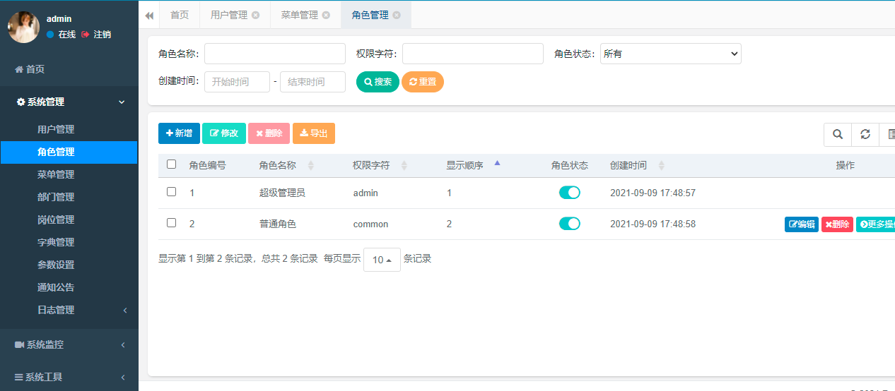Click the green 搜索 button
Image resolution: width=895 pixels, height=391 pixels.
click(378, 82)
